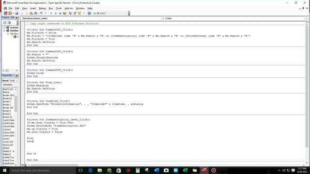310x174 pixels.
Task: Click the Search the web and Windows box
Action: (42, 170)
